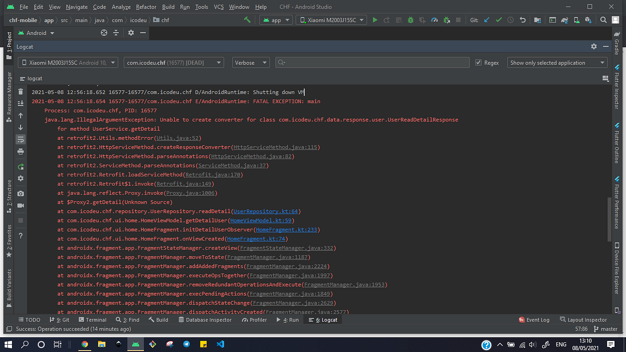Open the AVD Manager icon
The width and height of the screenshot is (626, 352).
click(577, 20)
